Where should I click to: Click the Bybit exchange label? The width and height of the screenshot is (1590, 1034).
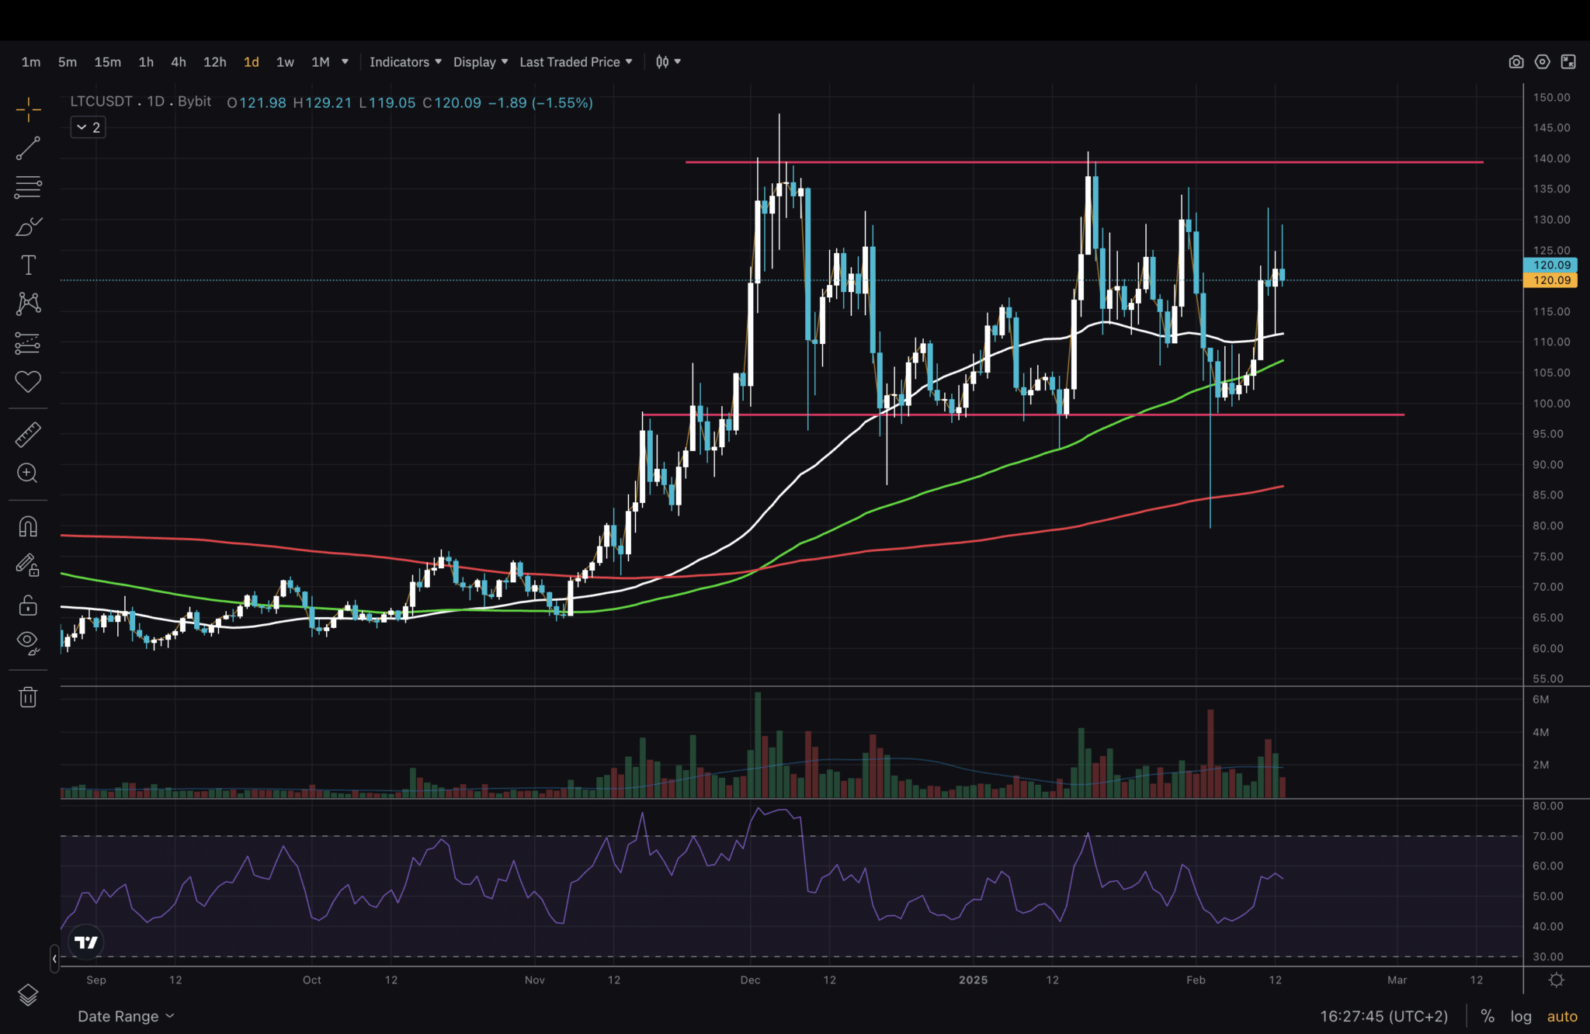[194, 102]
